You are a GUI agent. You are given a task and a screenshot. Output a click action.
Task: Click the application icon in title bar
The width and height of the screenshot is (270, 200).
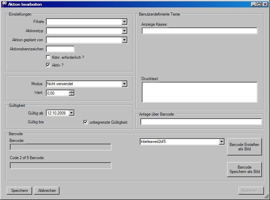coord(4,4)
